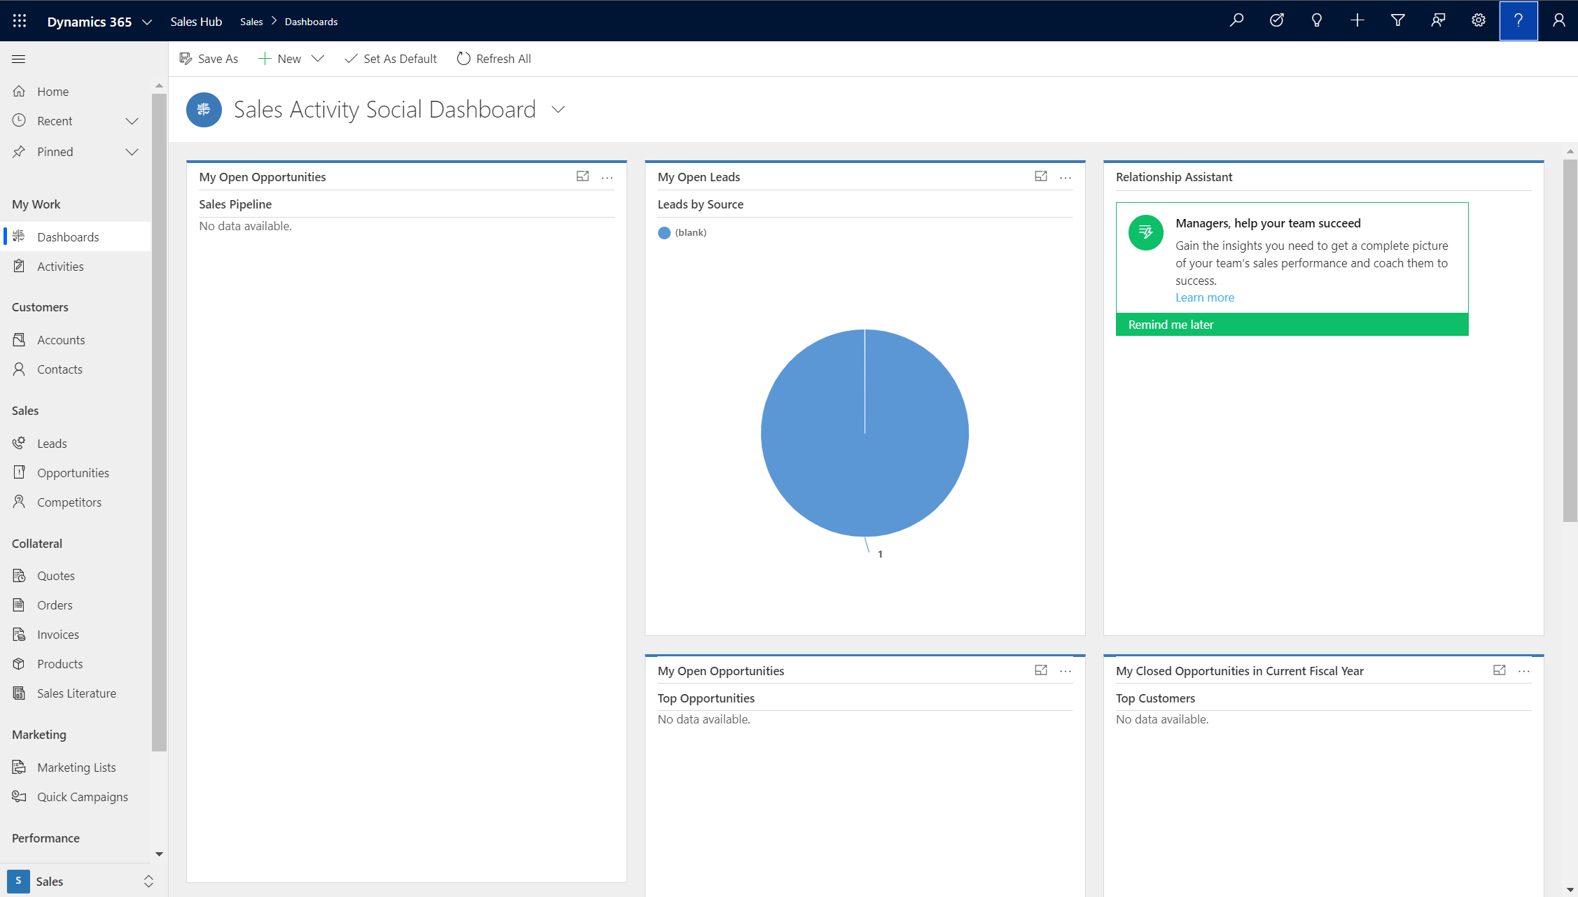The image size is (1578, 897).
Task: Click Remind me later button
Action: point(1292,325)
